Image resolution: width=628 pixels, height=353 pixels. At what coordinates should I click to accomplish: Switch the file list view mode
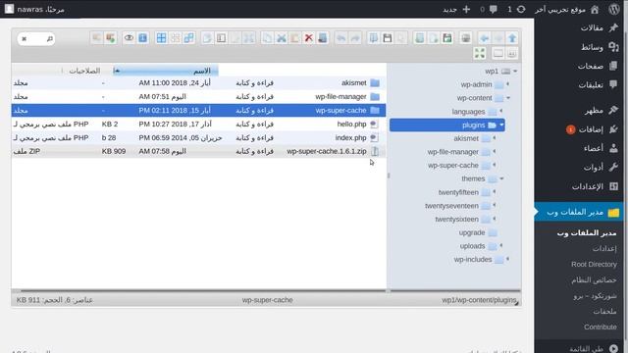[498, 53]
